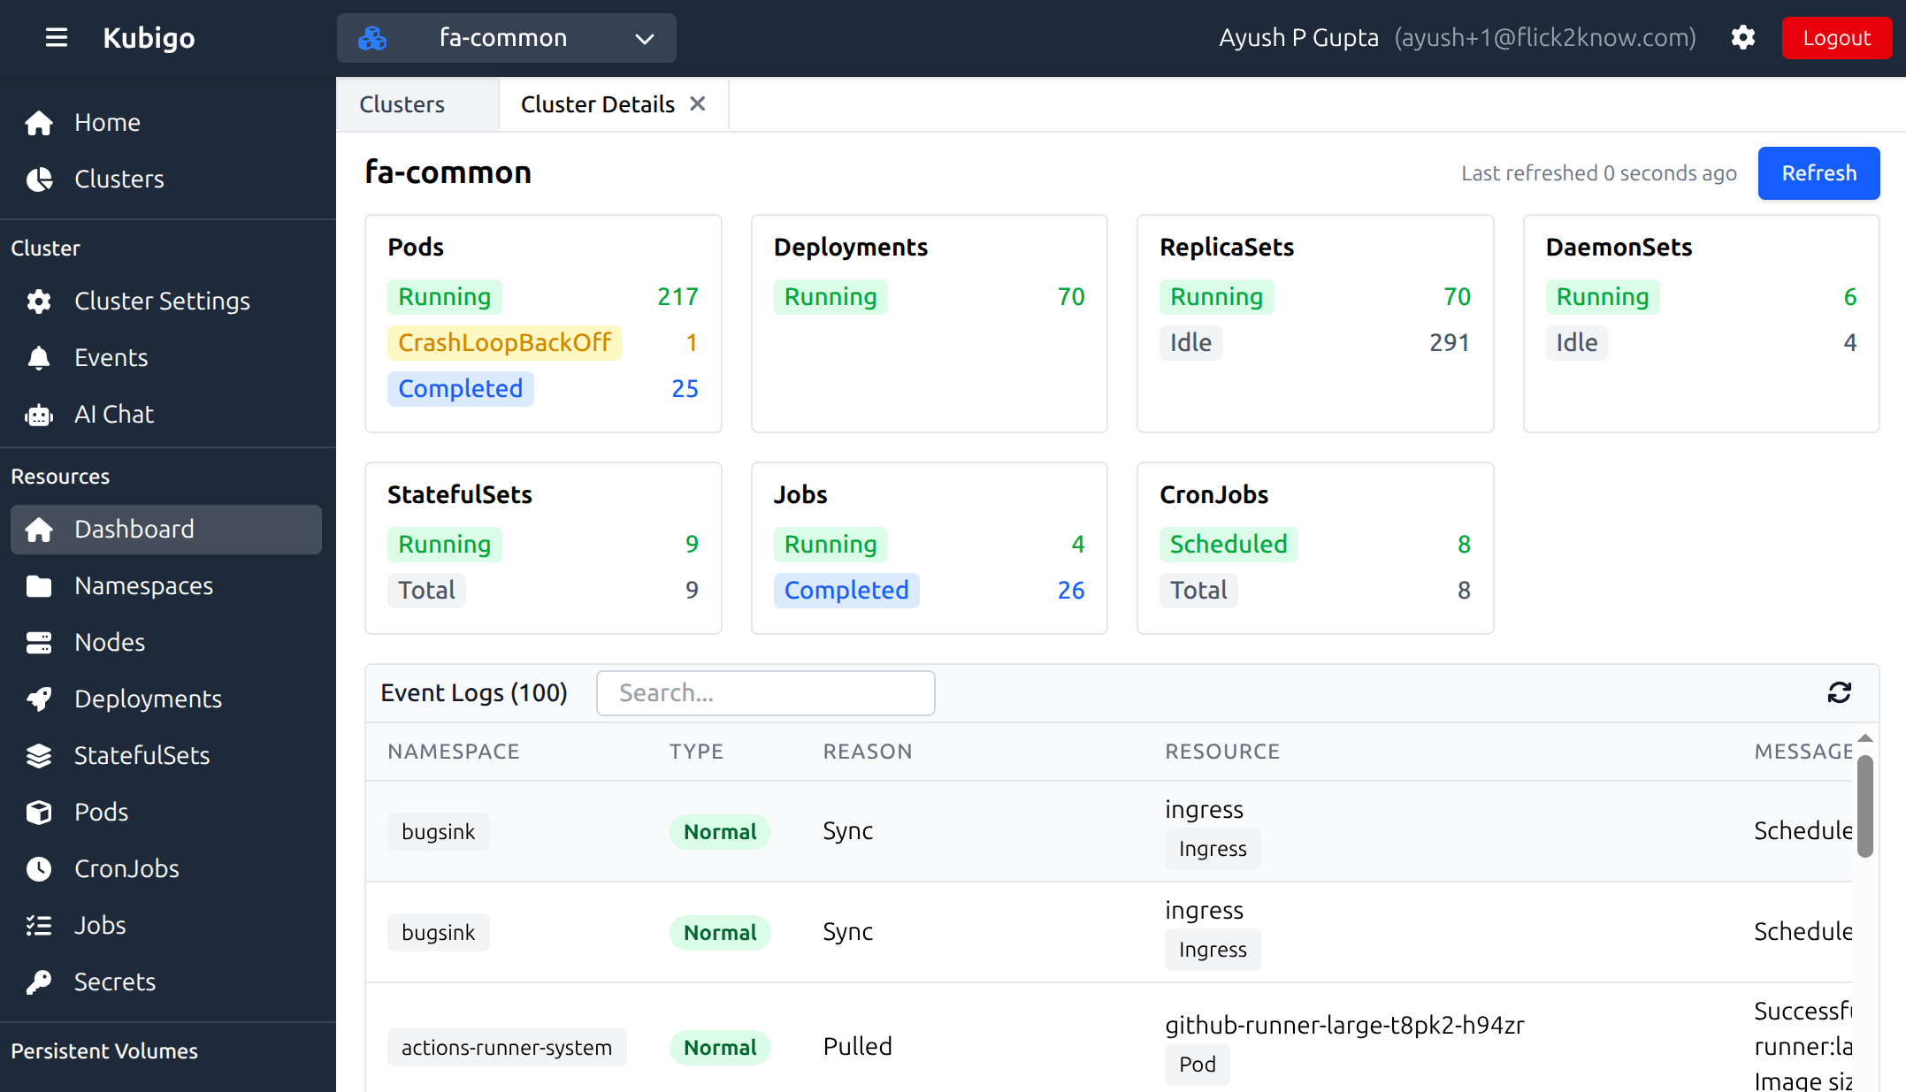
Task: Click the Jobs checklist icon
Action: [x=39, y=926]
